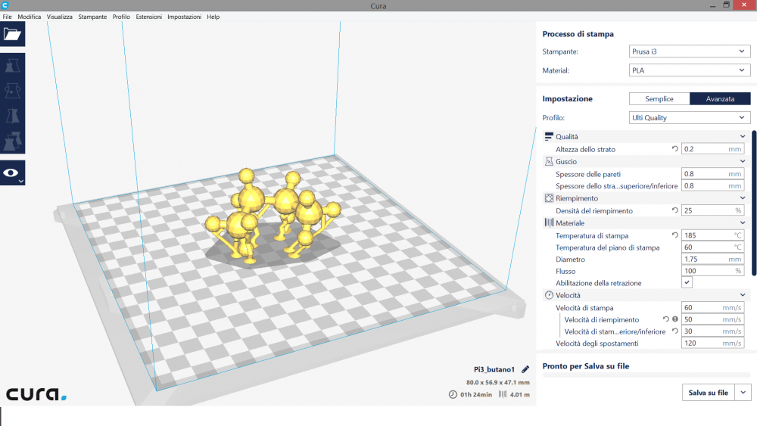Open the Stampante dropdown showing Prusa i3
The image size is (757, 426).
(689, 51)
